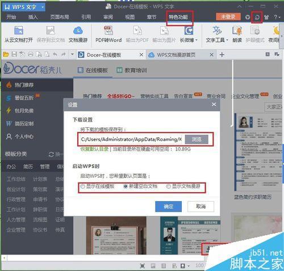Open the 行政管理 template category link
Screen dimensions: 284x271
[x=16, y=199]
